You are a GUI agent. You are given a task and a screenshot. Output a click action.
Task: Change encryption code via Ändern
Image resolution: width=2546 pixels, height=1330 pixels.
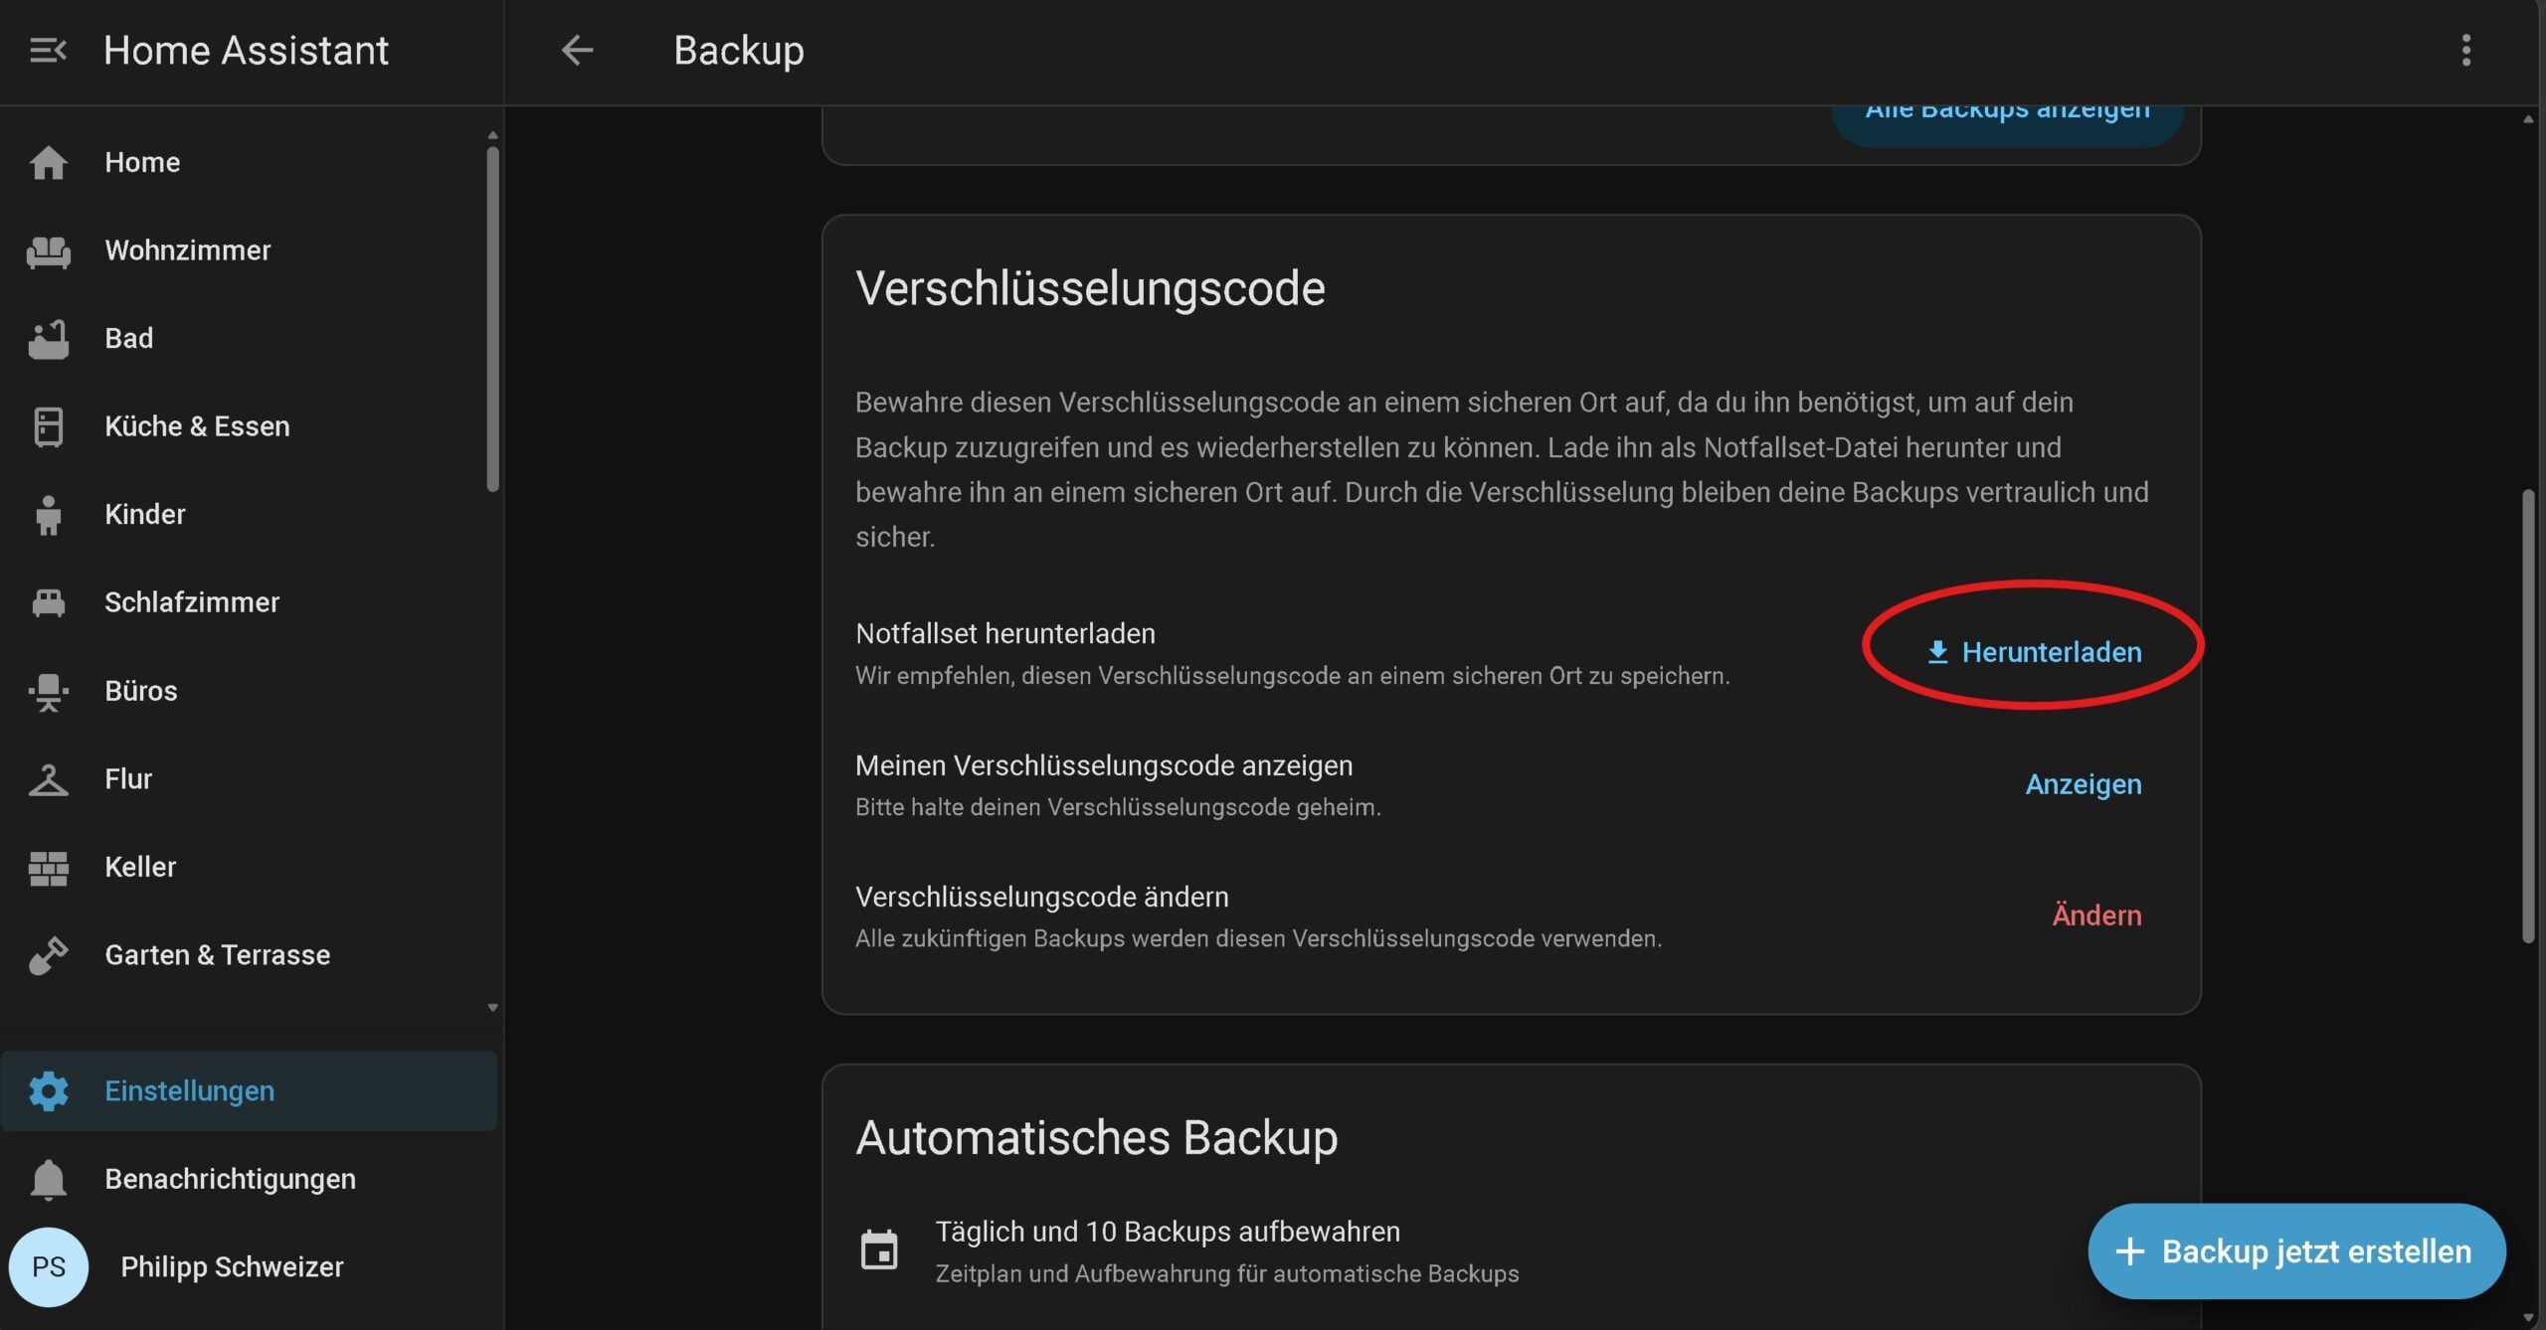pyautogui.click(x=2096, y=915)
